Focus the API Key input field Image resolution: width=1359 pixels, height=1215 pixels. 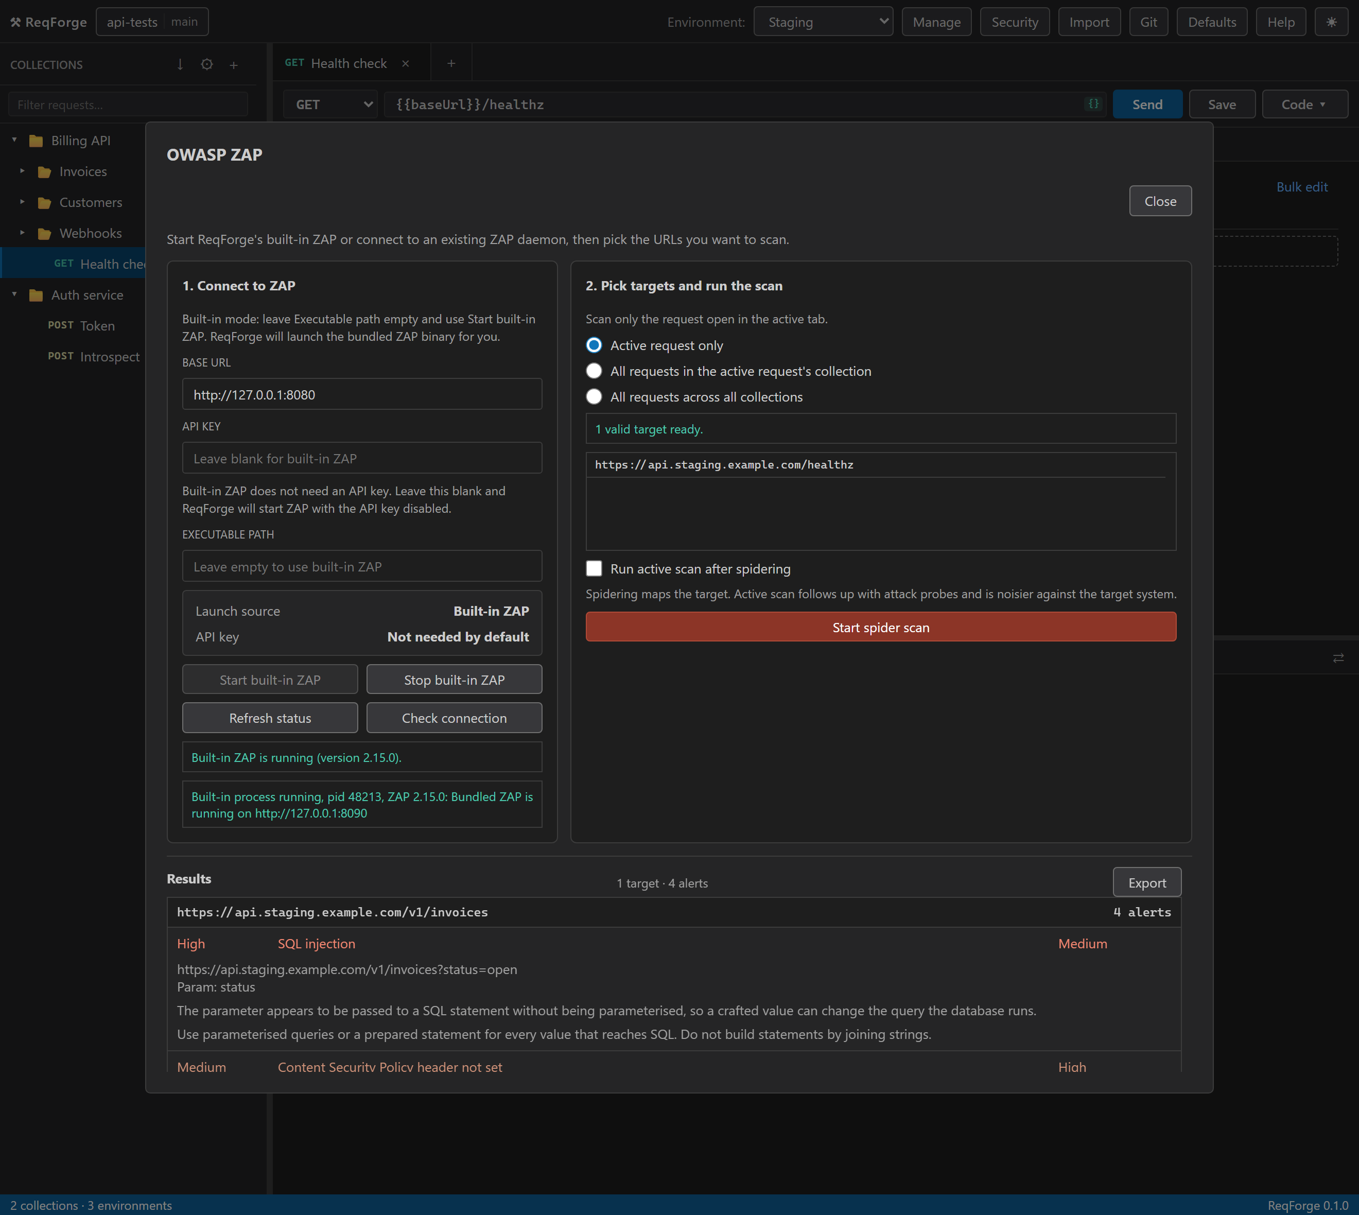point(362,458)
